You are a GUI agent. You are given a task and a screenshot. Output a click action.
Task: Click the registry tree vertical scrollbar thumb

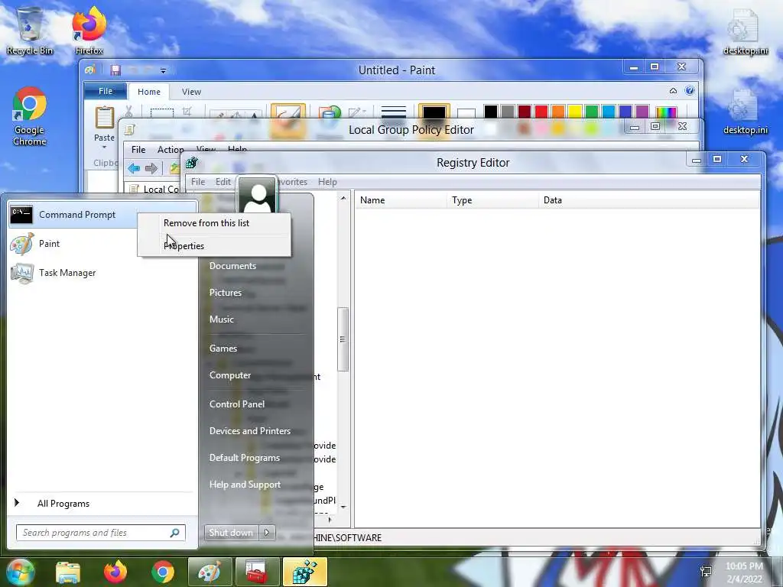click(x=343, y=339)
